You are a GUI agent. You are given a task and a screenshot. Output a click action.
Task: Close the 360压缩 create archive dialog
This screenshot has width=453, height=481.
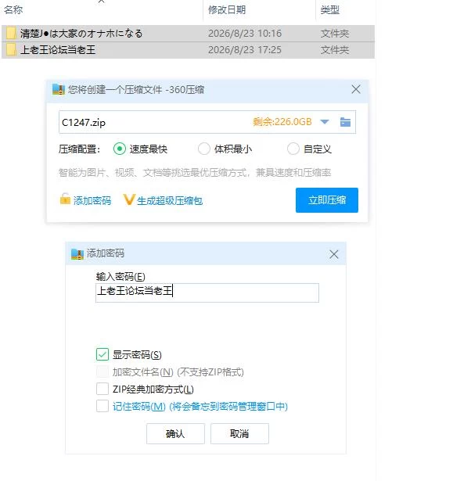click(x=356, y=89)
